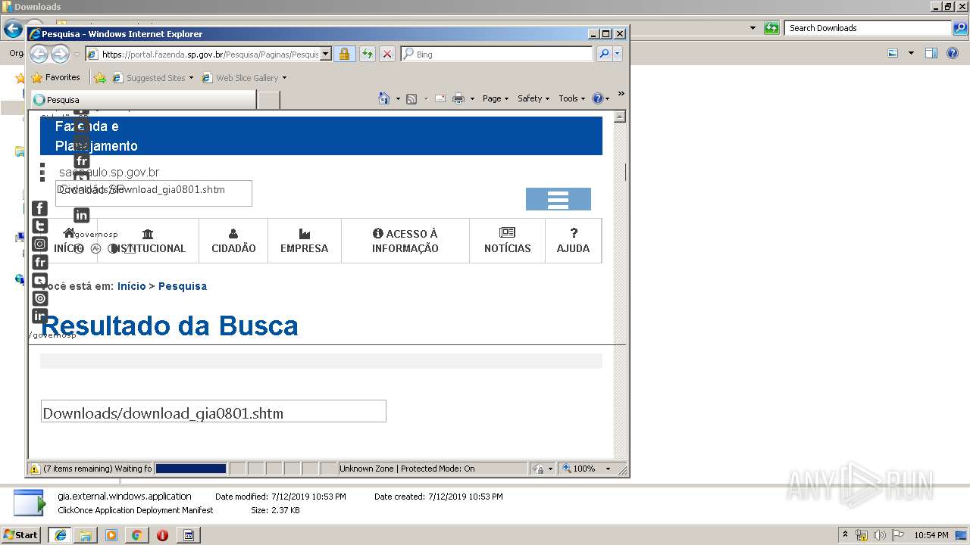
Task: Open the CIDADÃO navigation item
Action: [x=233, y=241]
